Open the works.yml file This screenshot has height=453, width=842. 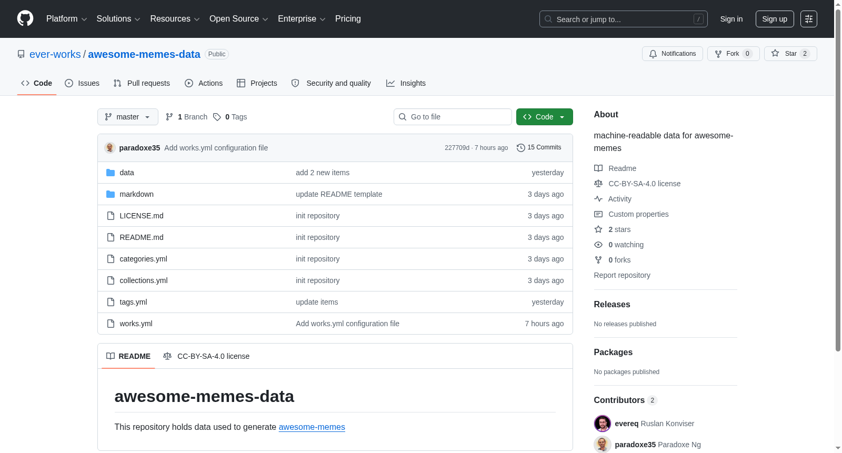136,324
